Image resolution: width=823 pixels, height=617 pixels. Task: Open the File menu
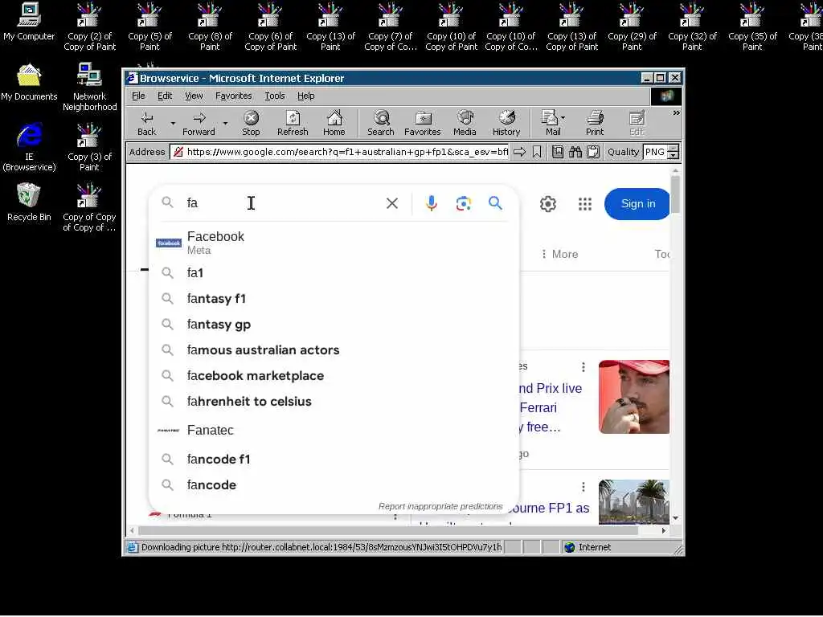coord(138,96)
